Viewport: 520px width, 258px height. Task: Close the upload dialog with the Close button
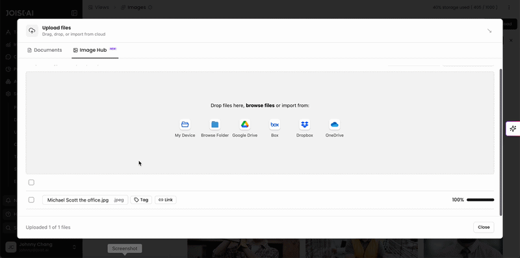click(x=484, y=228)
